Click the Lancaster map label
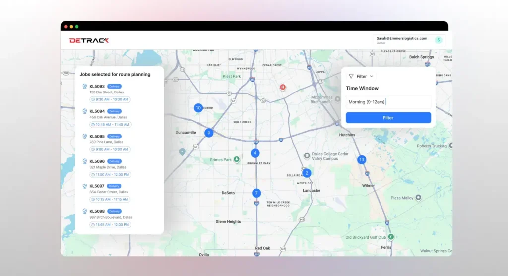Viewport: 508px width, 276px height. click(x=312, y=191)
